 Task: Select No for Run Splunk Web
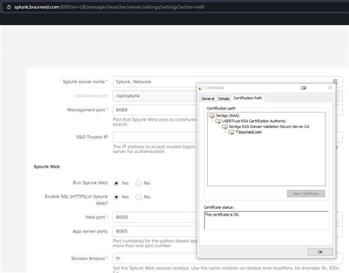[x=138, y=183]
